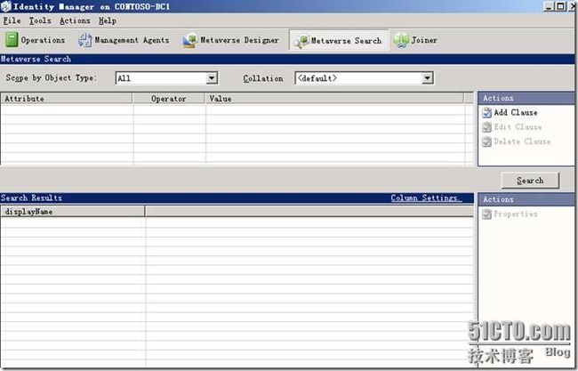
Task: Click the Search button
Action: pyautogui.click(x=530, y=181)
